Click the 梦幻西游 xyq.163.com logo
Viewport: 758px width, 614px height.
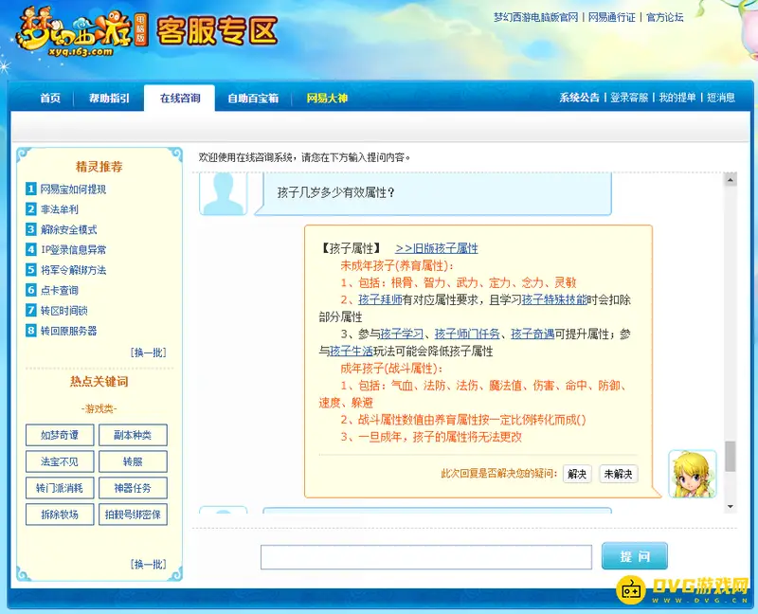coord(82,32)
